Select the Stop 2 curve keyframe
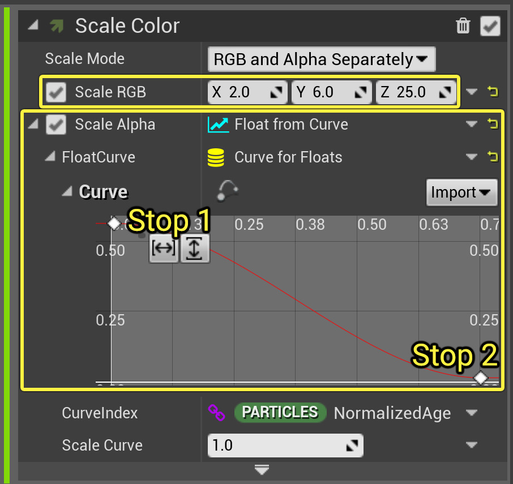513x484 pixels. [x=481, y=378]
